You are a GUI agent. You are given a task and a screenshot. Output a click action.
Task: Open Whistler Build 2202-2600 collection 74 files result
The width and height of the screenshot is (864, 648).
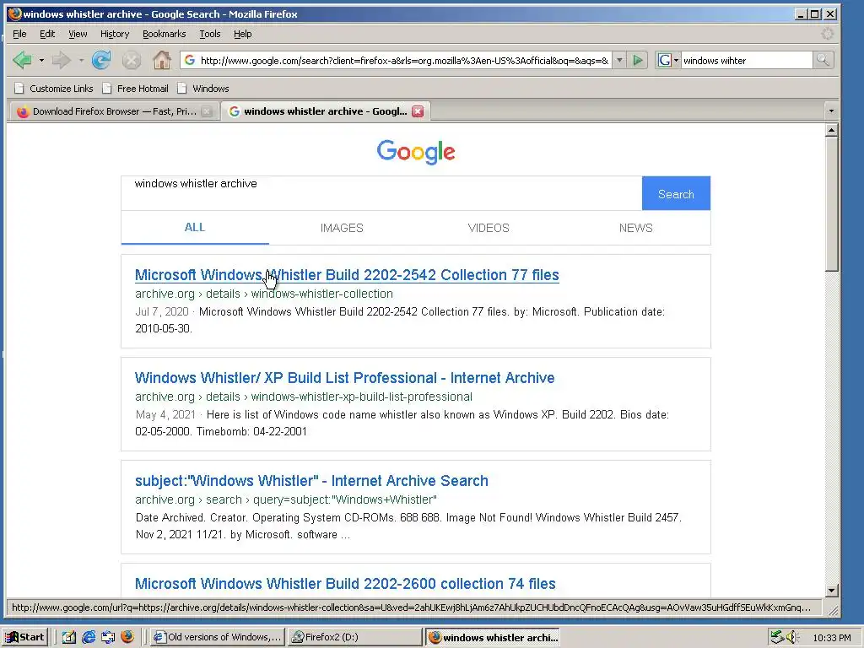pyautogui.click(x=345, y=584)
